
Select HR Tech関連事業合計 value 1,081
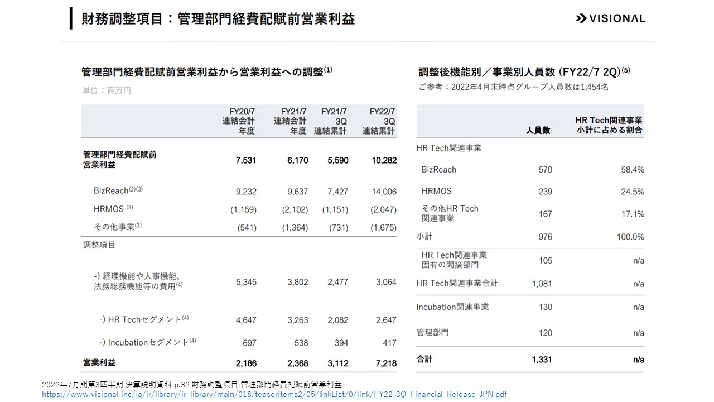point(542,284)
